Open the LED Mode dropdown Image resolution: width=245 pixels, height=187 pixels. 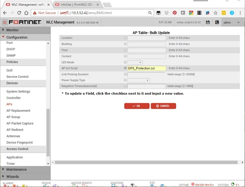click(135, 62)
